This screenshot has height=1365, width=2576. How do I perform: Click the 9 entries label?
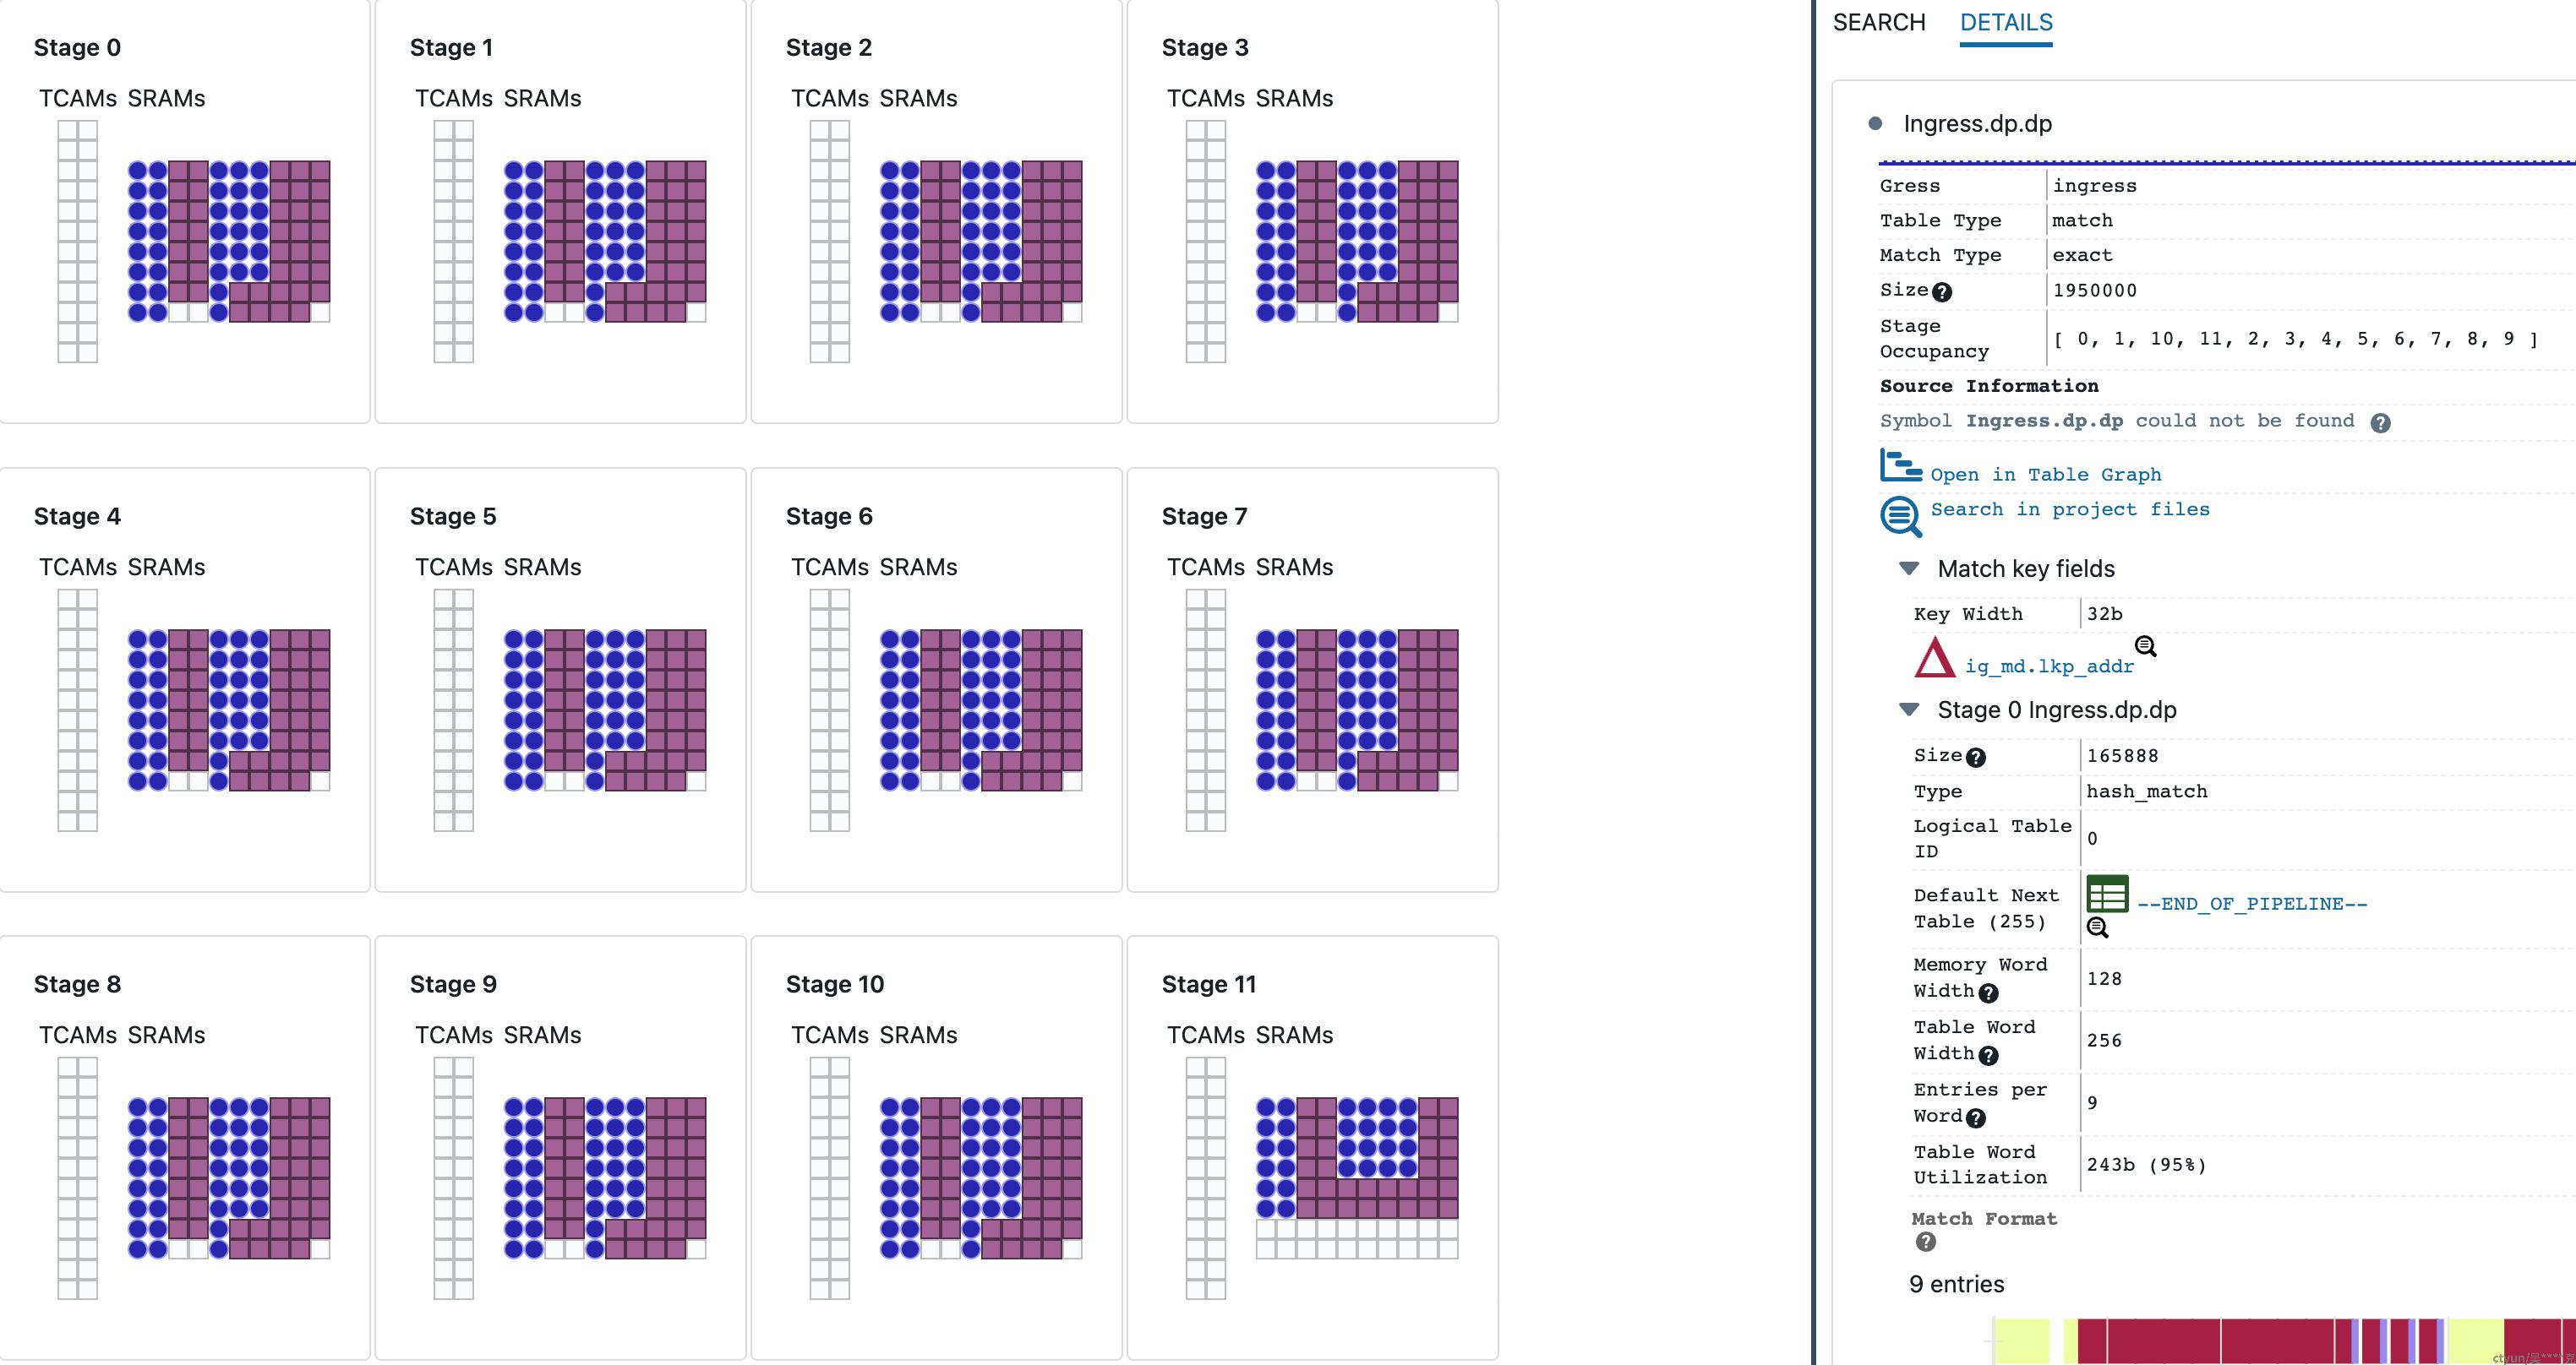pyautogui.click(x=1956, y=1284)
